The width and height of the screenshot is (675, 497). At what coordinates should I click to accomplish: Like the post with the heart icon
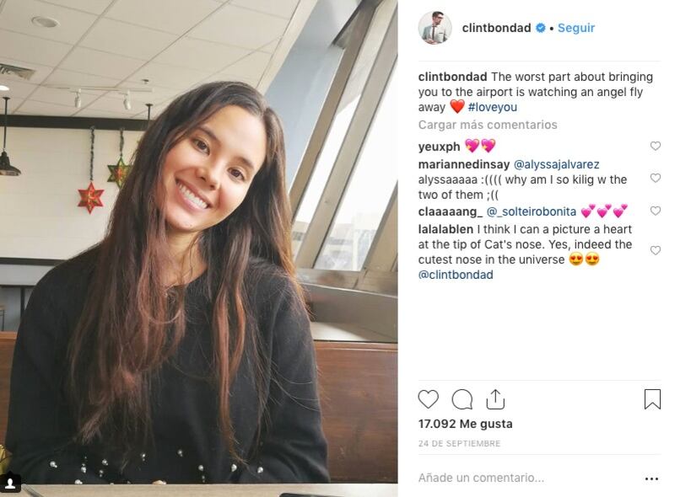tap(429, 399)
